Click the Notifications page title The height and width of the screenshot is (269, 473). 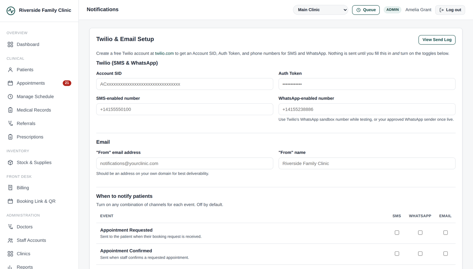click(x=103, y=9)
